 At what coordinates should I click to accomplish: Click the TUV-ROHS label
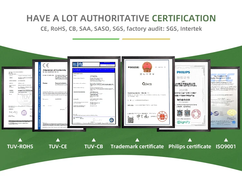pyautogui.click(x=20, y=146)
